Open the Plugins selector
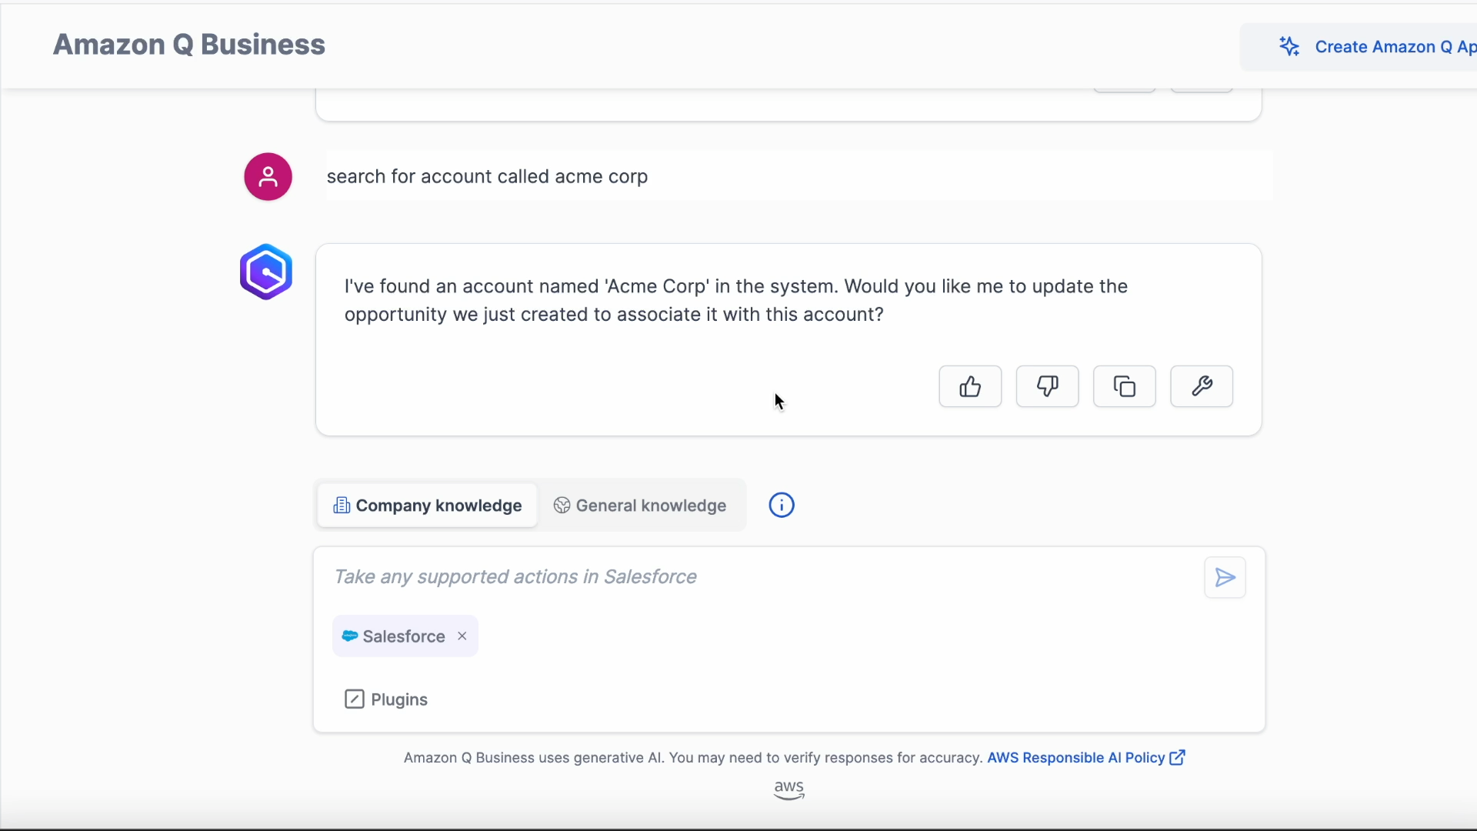Screen dimensions: 1477x831 pos(386,699)
